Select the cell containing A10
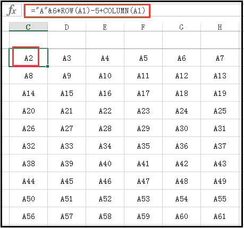 coord(105,75)
